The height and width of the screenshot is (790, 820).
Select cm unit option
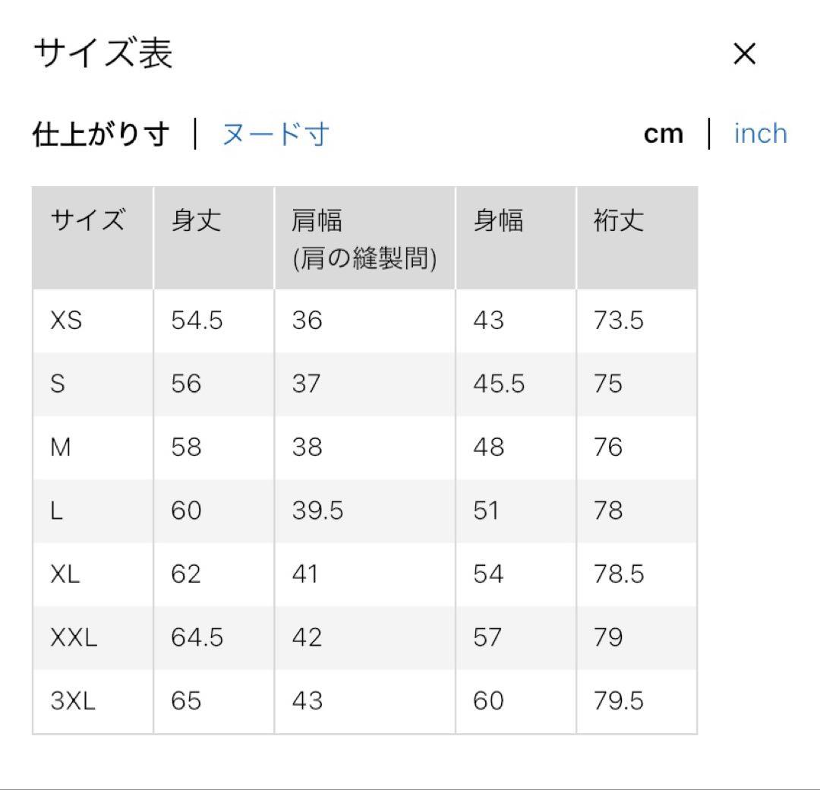tap(663, 134)
